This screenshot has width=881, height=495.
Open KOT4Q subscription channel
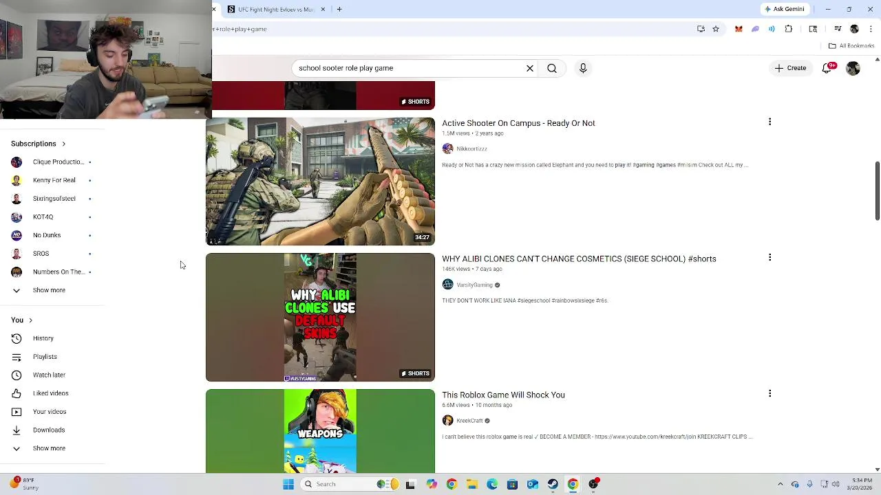coord(52,217)
